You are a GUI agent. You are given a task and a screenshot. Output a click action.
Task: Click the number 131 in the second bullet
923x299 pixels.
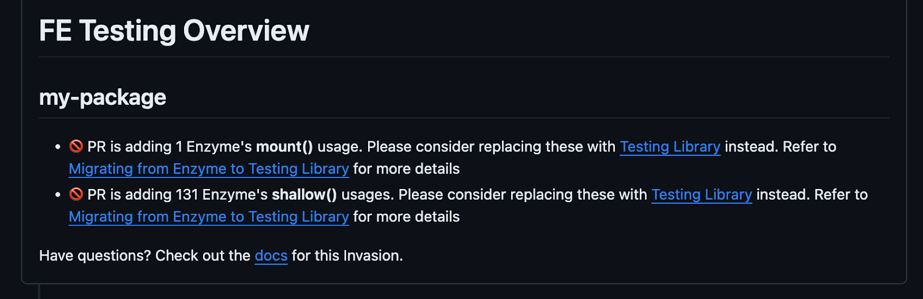(187, 195)
